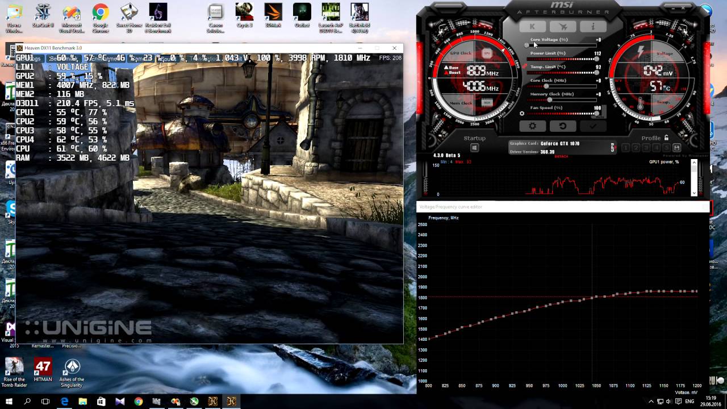
Task: Open the Sweet Home 3D desktop shortcut
Action: pyautogui.click(x=129, y=18)
